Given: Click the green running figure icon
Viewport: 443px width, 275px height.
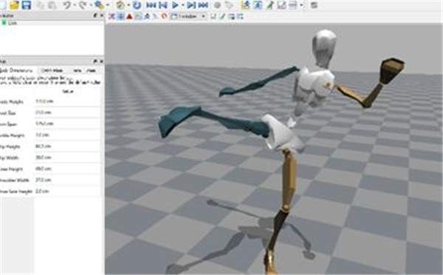Looking at the screenshot, I should 269,5.
